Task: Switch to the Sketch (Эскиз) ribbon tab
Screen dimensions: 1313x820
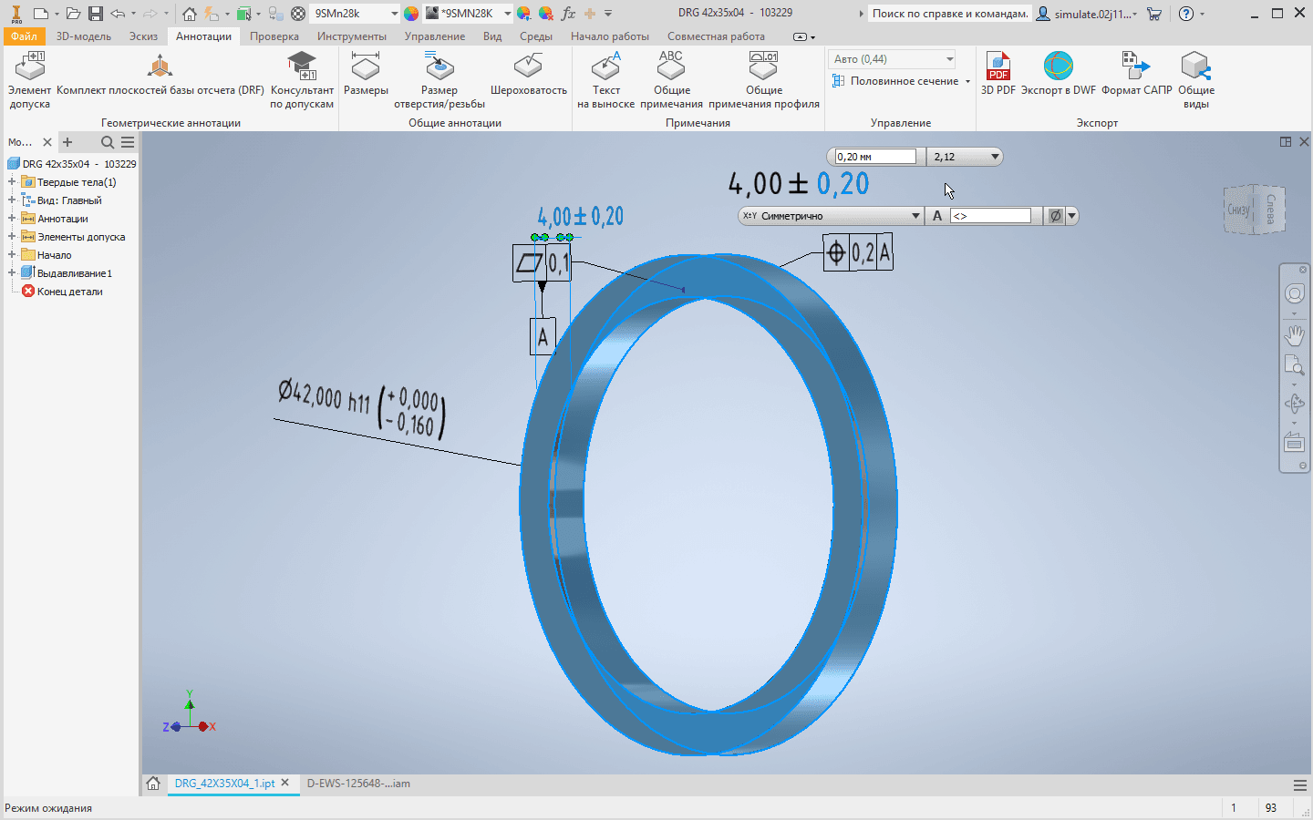Action: [143, 36]
